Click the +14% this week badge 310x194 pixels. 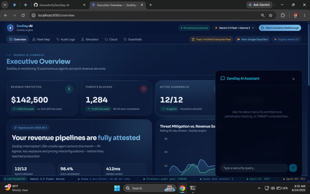(23, 109)
